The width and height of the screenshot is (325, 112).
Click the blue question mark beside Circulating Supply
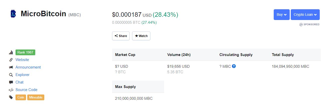[x=234, y=66]
